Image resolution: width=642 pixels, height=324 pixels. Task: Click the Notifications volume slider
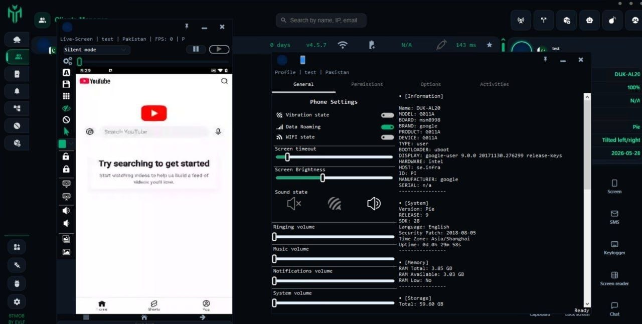pyautogui.click(x=334, y=281)
